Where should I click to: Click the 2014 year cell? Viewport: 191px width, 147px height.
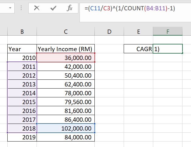[x=22, y=93]
